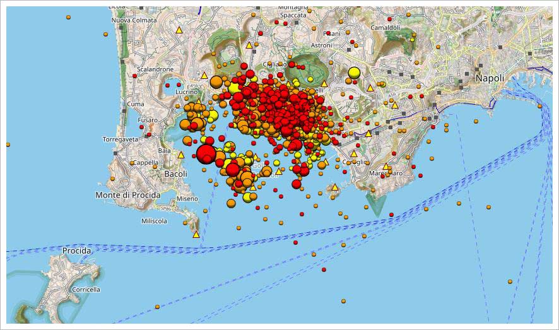Select the isolated orange dot west of Torregaveta
Viewport: 559px width, 330px height.
pyautogui.click(x=8, y=144)
